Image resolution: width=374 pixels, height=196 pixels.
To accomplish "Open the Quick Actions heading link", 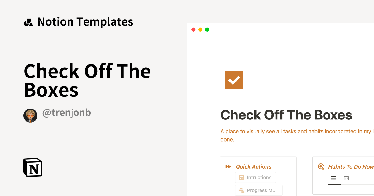I will 253,167.
